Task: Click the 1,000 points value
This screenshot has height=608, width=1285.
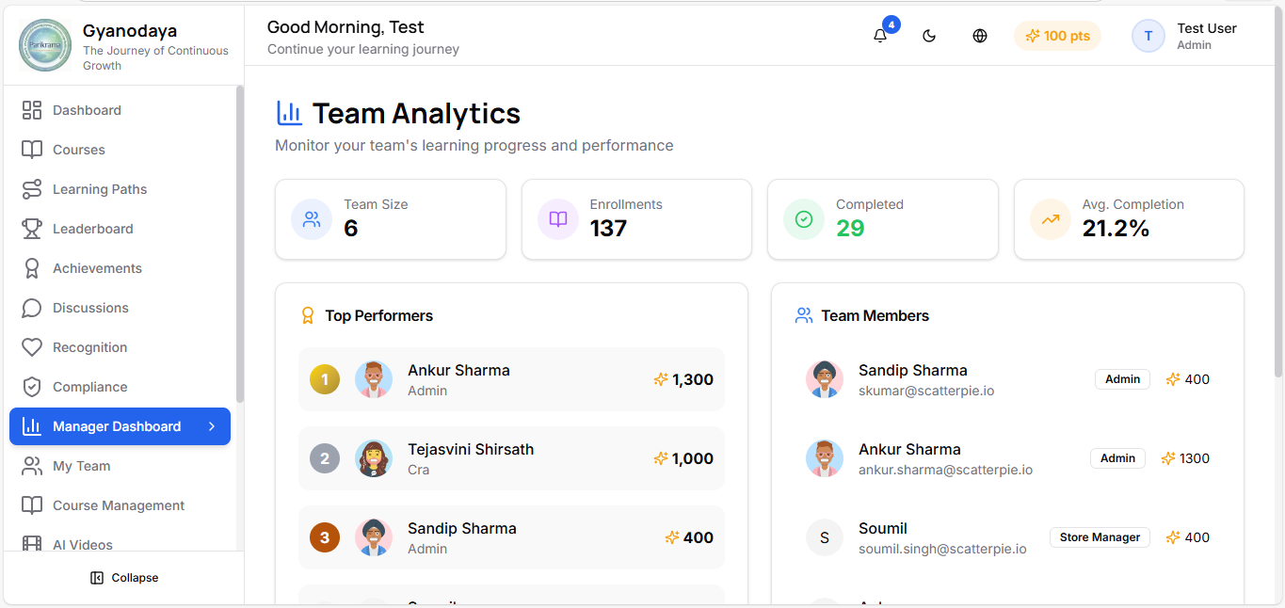Action: pyautogui.click(x=693, y=458)
